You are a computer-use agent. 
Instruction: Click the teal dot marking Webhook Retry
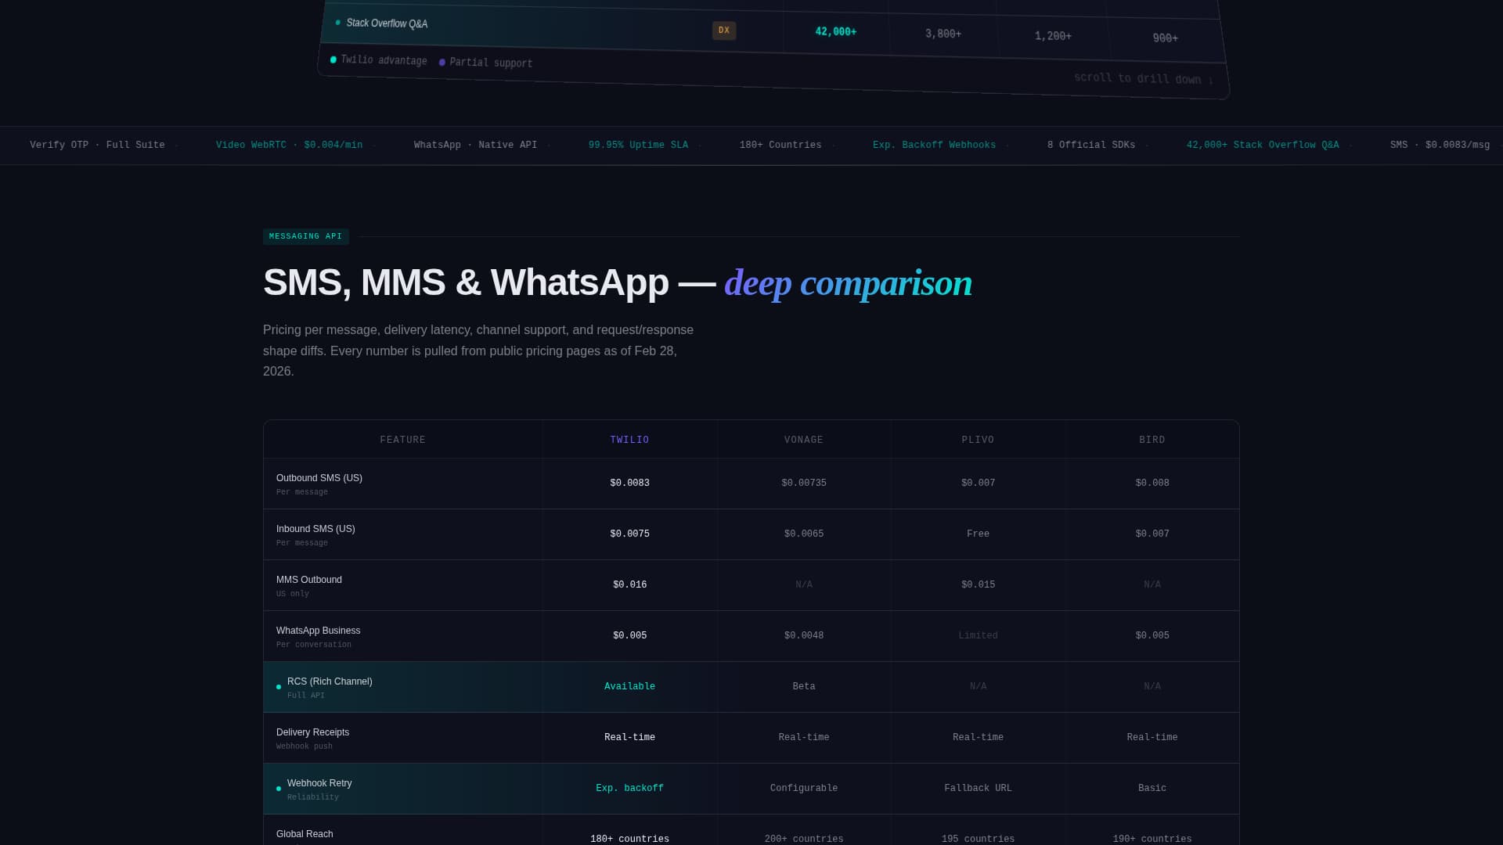[279, 788]
